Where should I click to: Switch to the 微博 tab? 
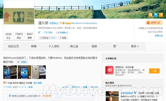coord(34,46)
